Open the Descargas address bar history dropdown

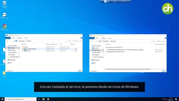[x=151, y=41]
